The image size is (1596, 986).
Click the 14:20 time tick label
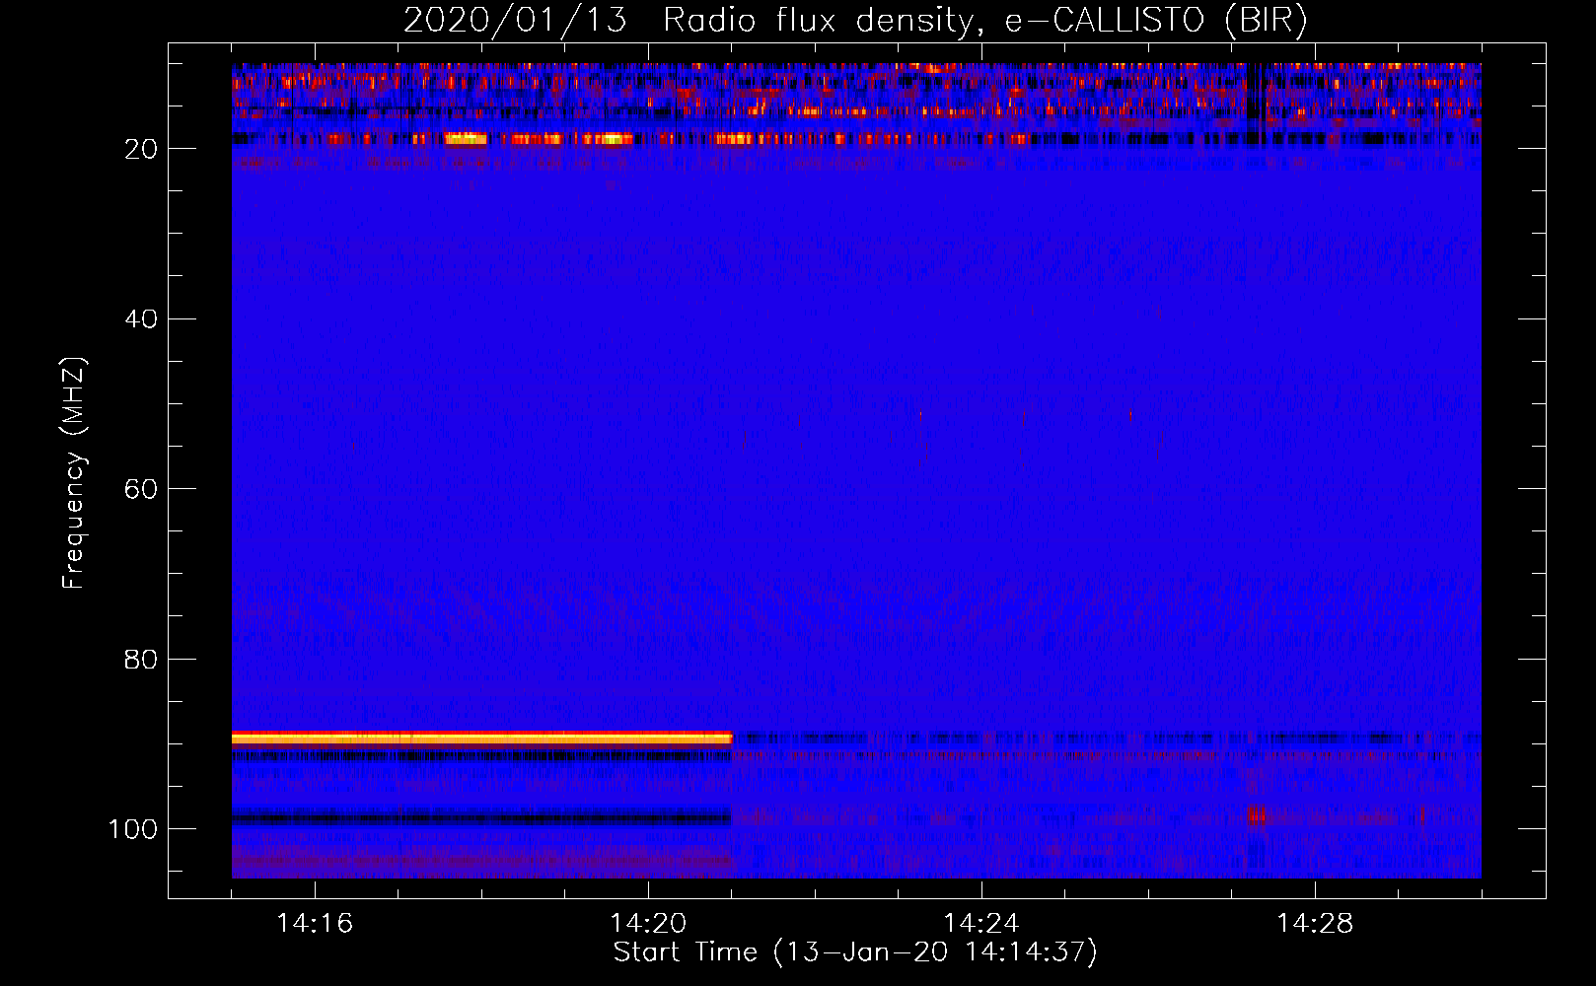coord(648,924)
